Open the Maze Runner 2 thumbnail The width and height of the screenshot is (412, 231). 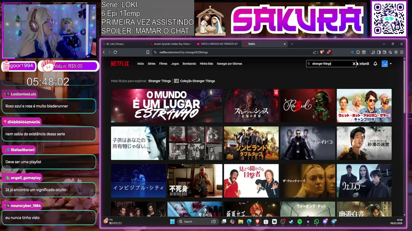(x=364, y=143)
